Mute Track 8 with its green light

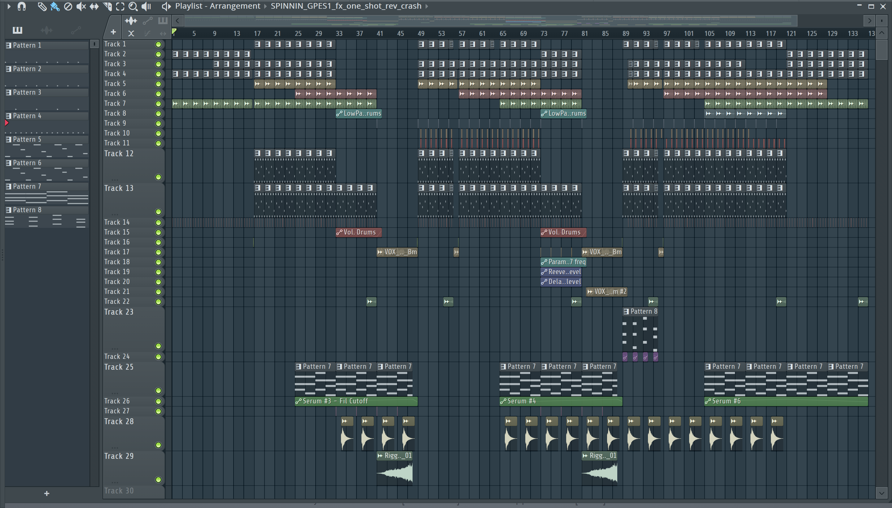tap(158, 114)
